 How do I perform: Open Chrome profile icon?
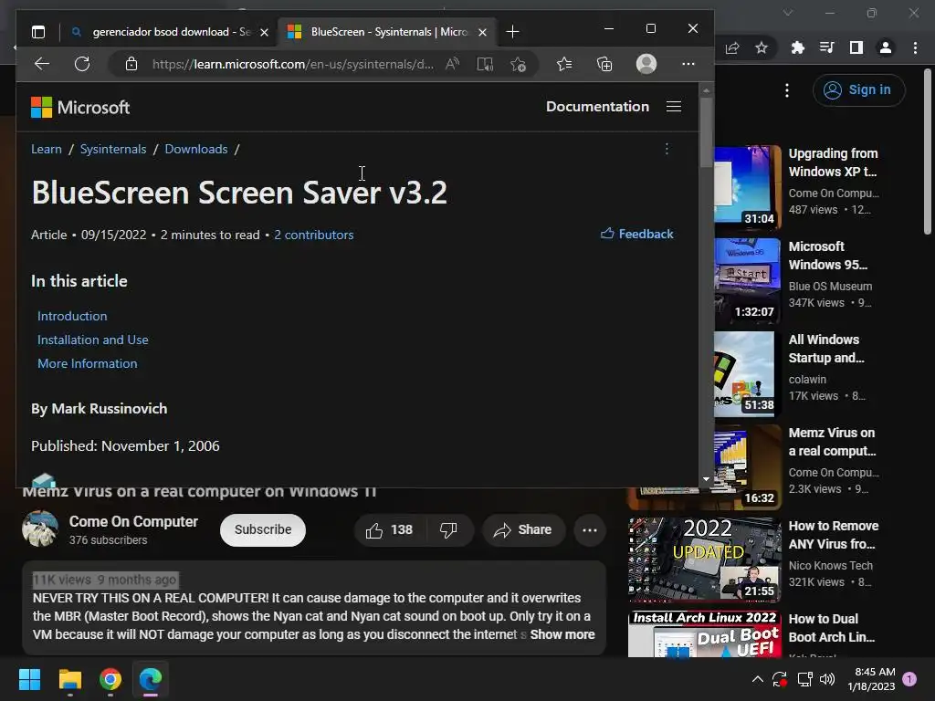point(886,47)
